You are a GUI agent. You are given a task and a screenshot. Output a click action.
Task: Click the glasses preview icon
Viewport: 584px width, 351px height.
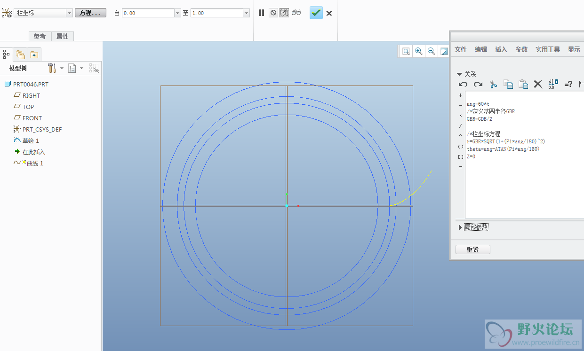tap(296, 13)
